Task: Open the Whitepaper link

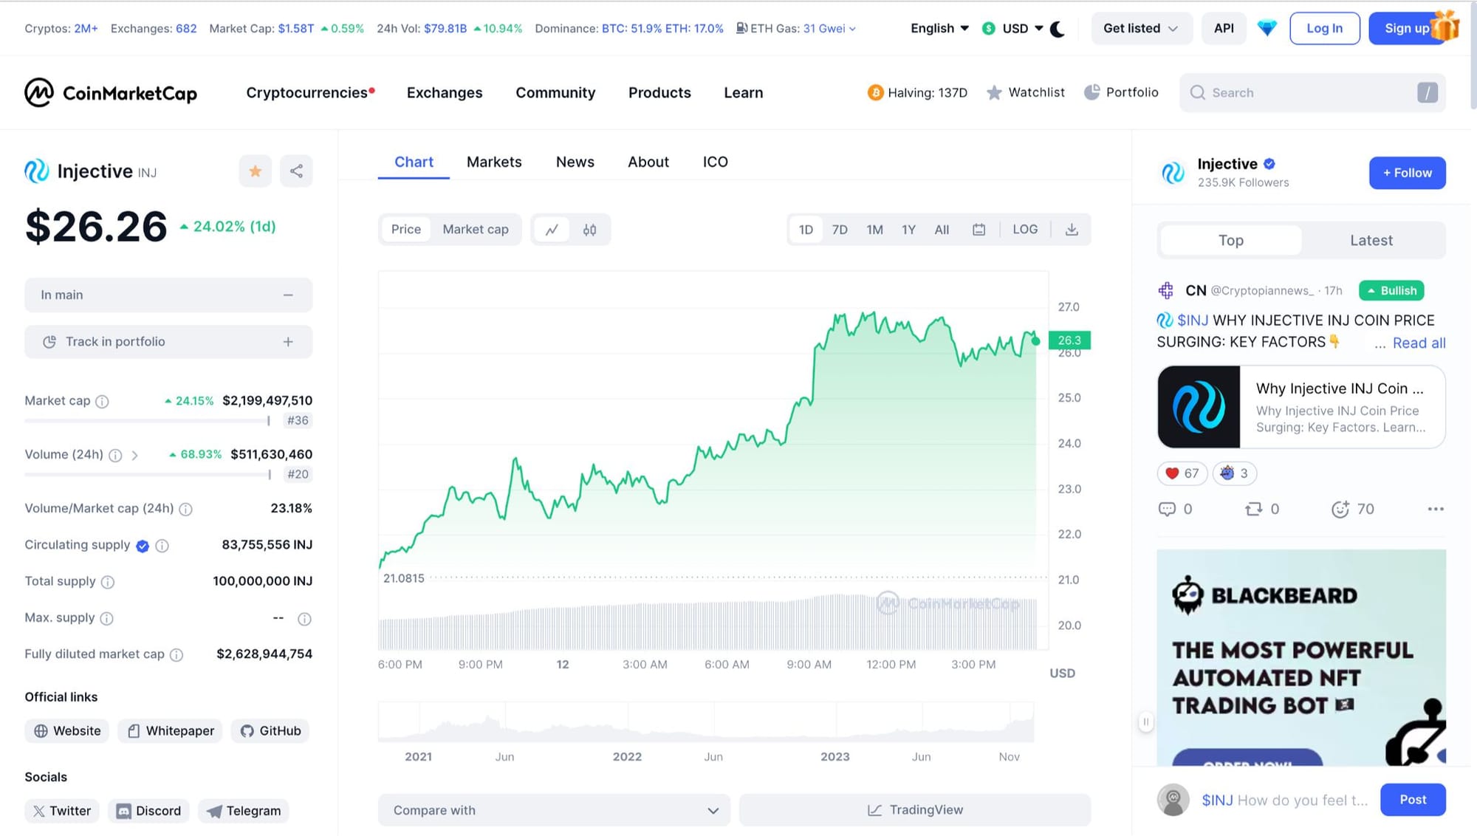Action: pos(171,730)
